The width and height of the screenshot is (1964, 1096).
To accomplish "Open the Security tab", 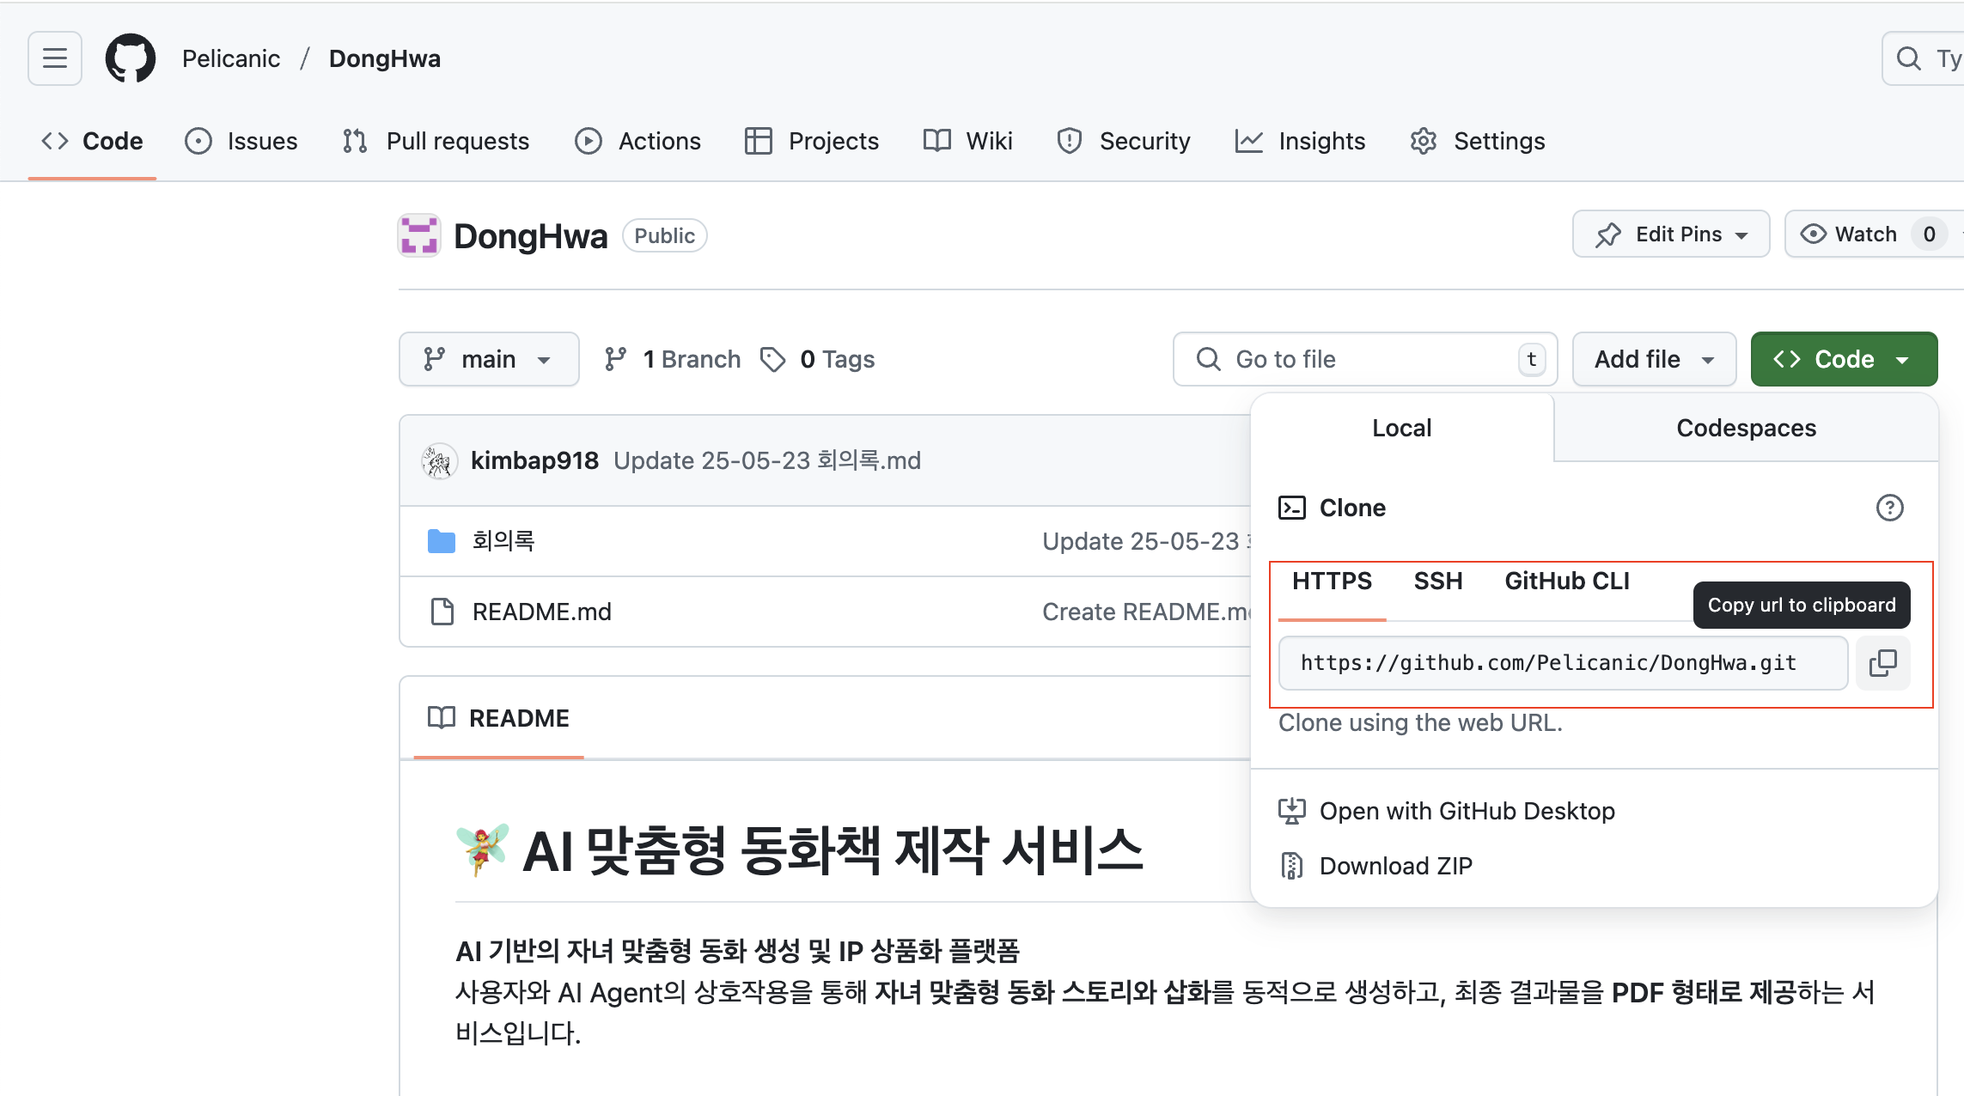I will click(1124, 141).
